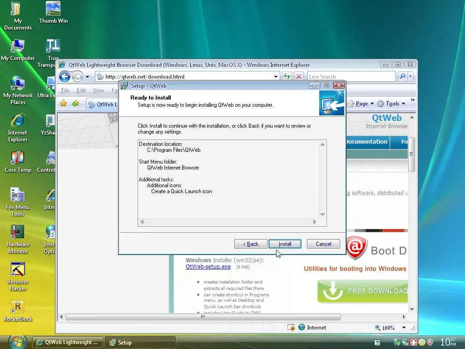Open the recent pages dropdown next to forward arrow
The image size is (465, 349).
pyautogui.click(x=87, y=76)
